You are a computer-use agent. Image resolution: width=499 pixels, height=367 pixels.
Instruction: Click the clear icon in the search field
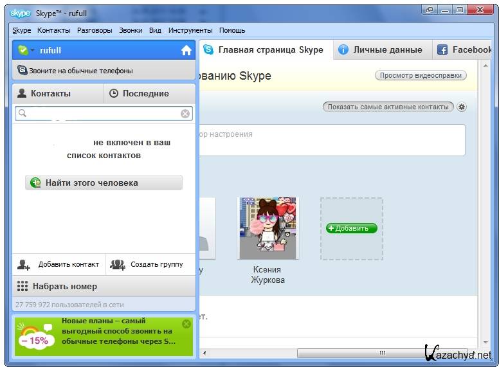[x=185, y=114]
